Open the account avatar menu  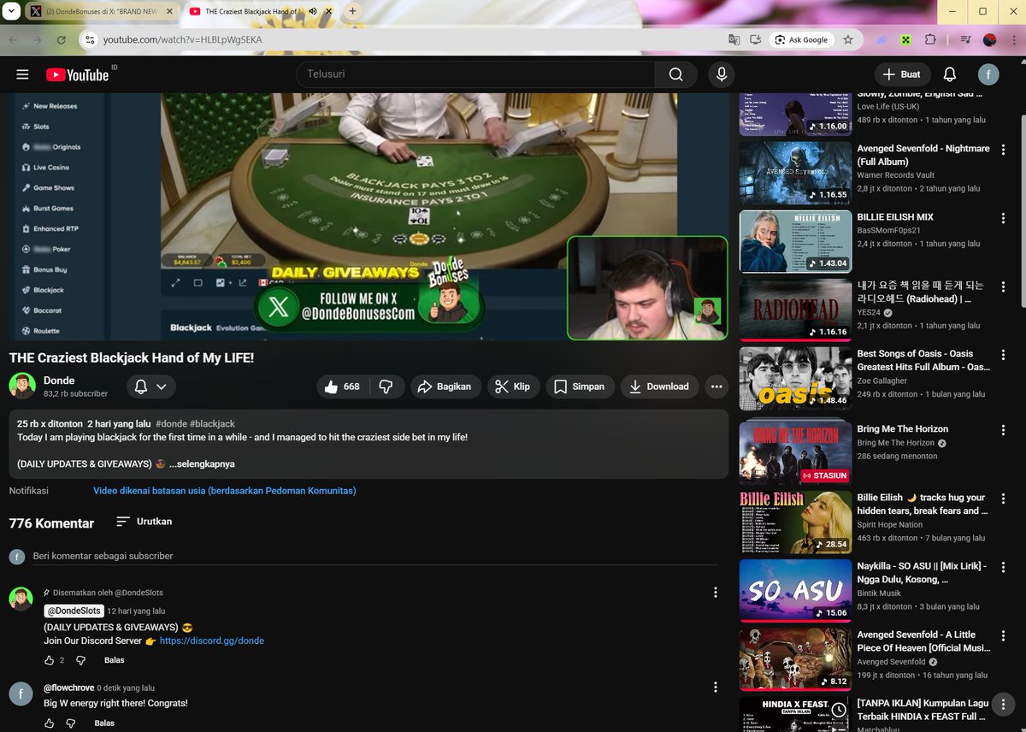[988, 74]
